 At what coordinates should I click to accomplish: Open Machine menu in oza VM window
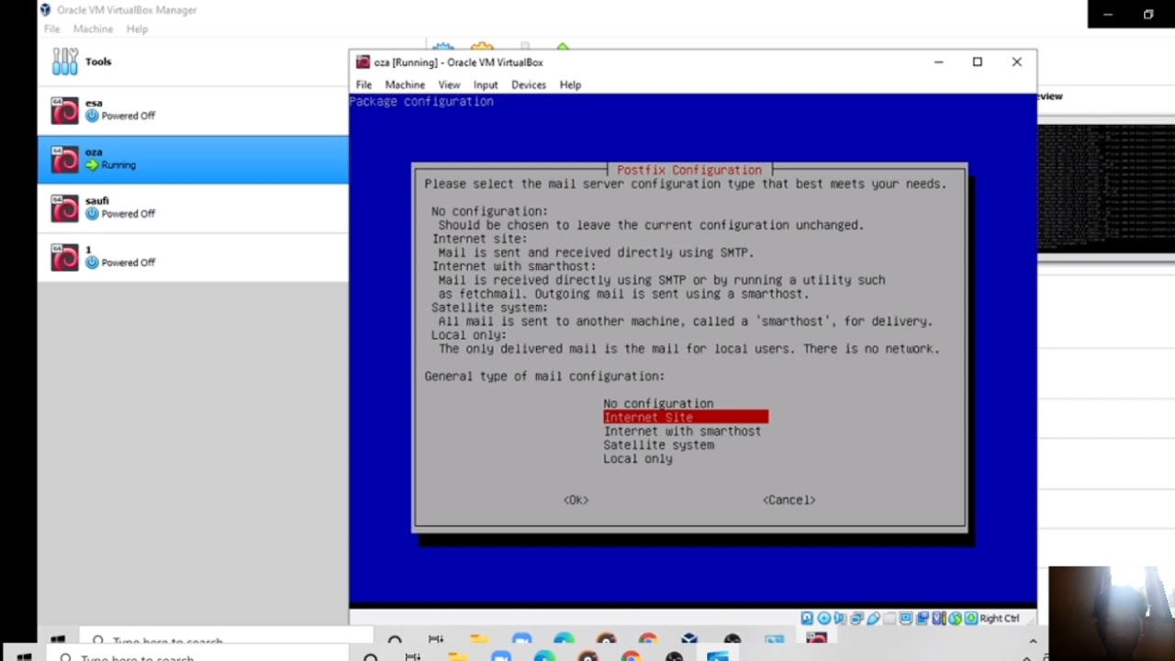coord(405,84)
